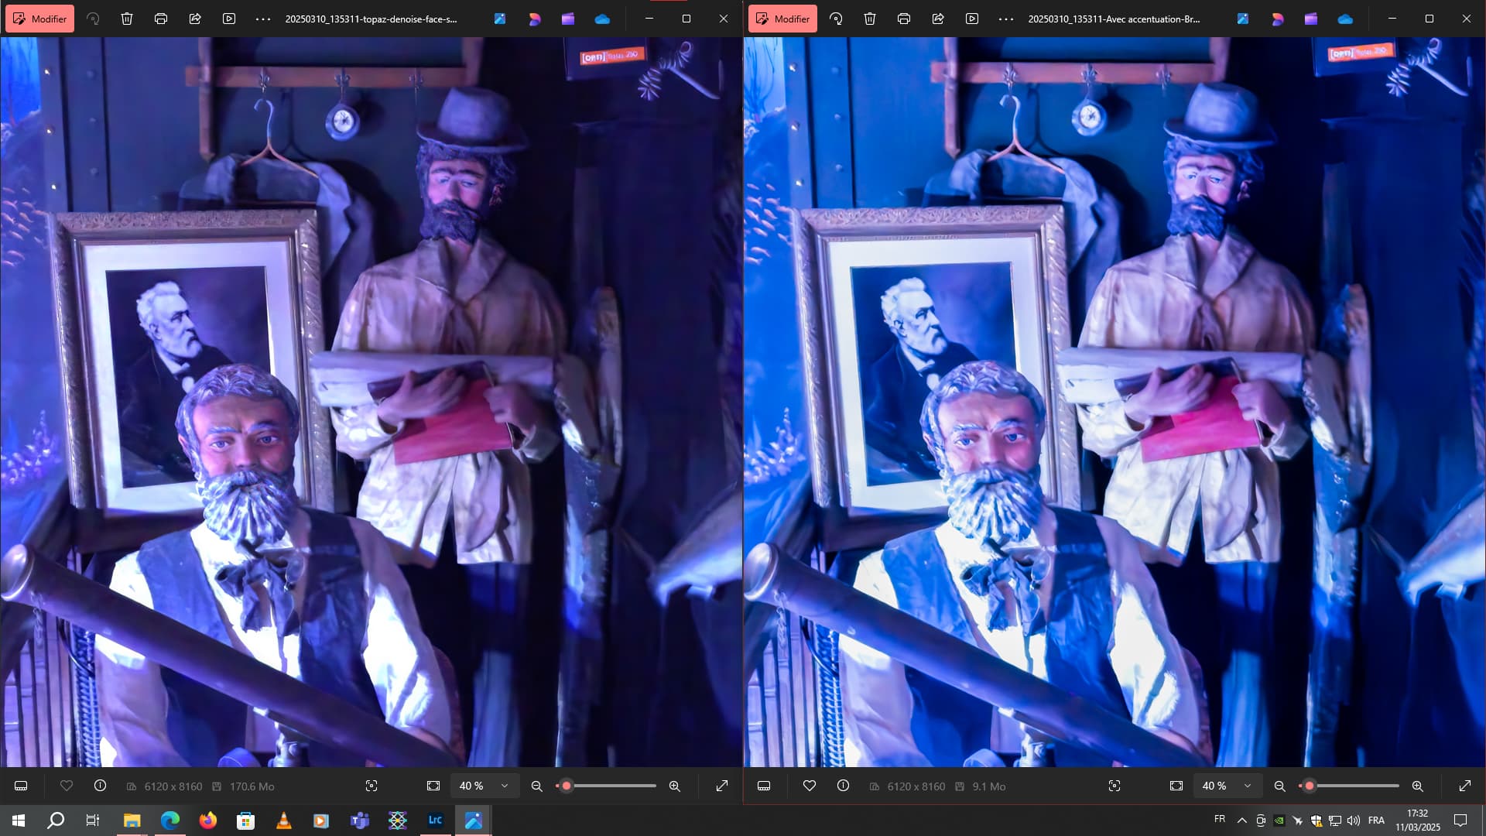This screenshot has height=836, width=1486.
Task: Open the three-dot more options menu in right window
Action: point(1006,19)
